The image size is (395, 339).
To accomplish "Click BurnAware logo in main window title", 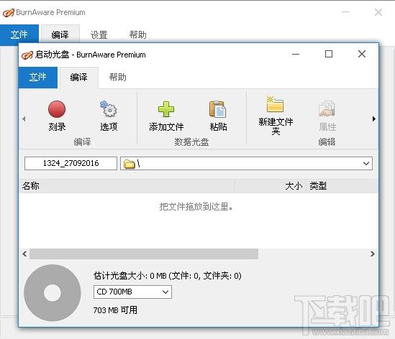I will [x=9, y=13].
